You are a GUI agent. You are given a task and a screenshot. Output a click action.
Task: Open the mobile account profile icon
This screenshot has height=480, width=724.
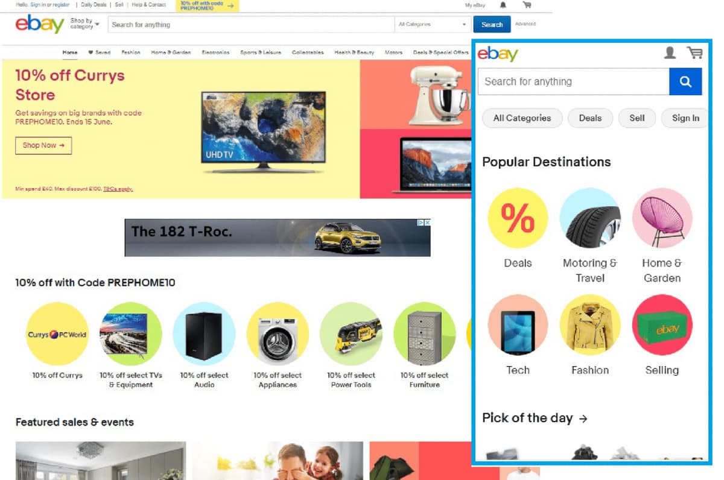[x=670, y=53]
